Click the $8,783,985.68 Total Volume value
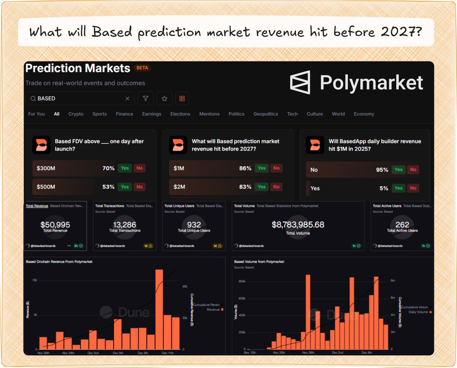The width and height of the screenshot is (457, 368). coord(298,225)
